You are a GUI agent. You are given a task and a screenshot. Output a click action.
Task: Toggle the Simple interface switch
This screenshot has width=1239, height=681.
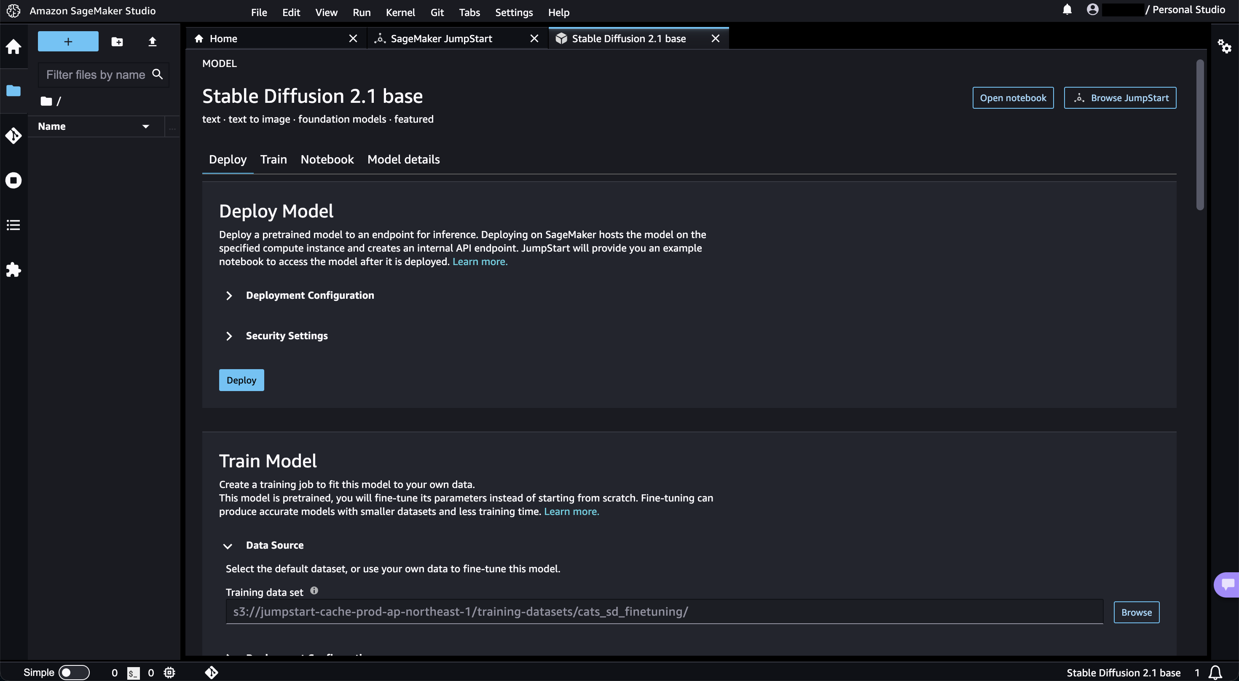pyautogui.click(x=74, y=673)
